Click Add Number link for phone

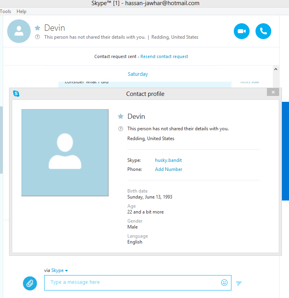[168, 169]
